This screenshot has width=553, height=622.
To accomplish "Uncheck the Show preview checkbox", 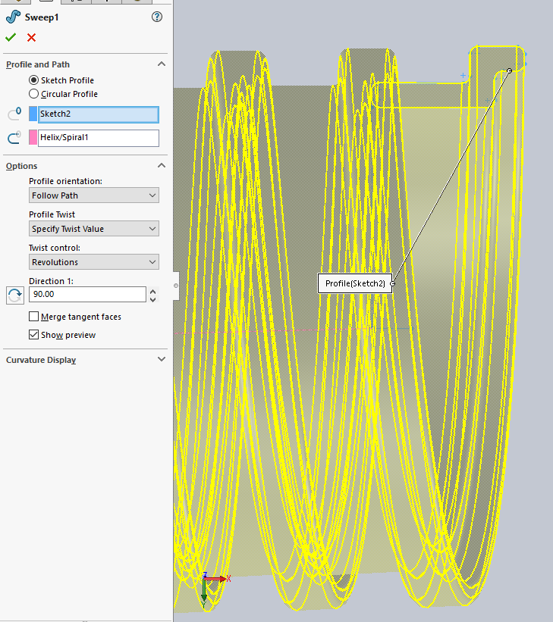I will pos(34,334).
